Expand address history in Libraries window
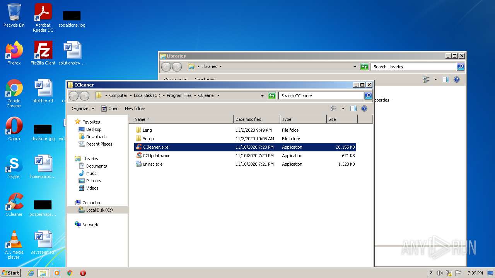 coord(355,67)
